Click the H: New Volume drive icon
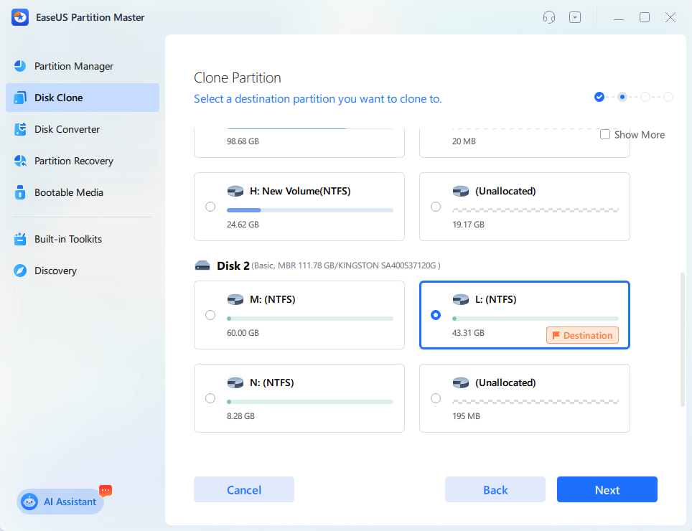Image resolution: width=692 pixels, height=531 pixels. [235, 191]
